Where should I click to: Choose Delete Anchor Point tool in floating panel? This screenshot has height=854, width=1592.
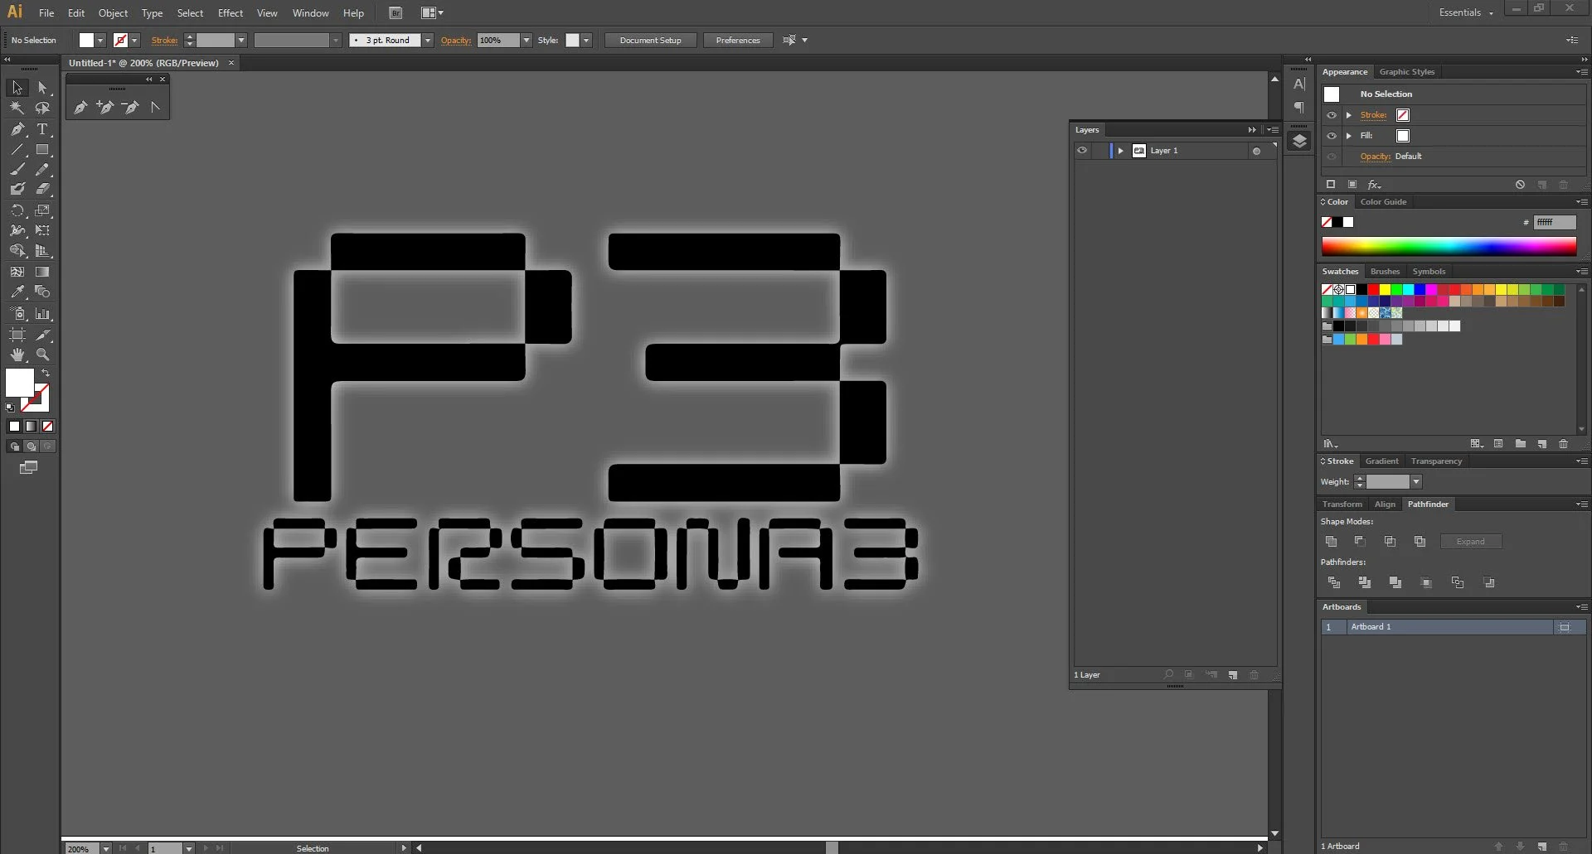tap(130, 107)
